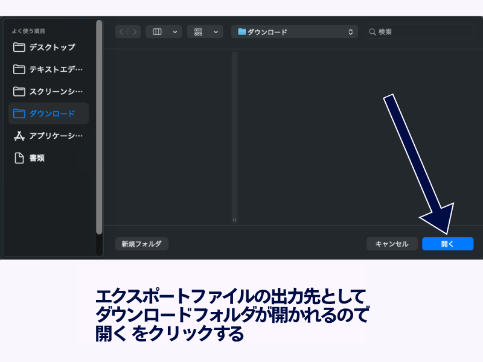
Task: Click the キャンセル button
Action: 392,244
